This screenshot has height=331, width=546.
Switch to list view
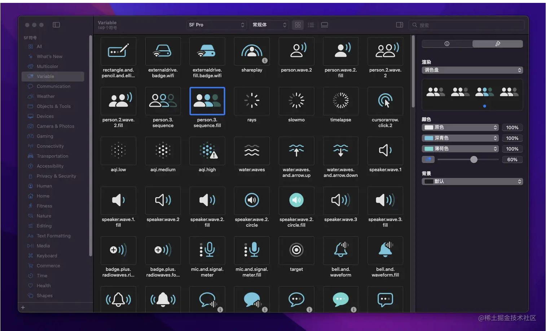(311, 25)
